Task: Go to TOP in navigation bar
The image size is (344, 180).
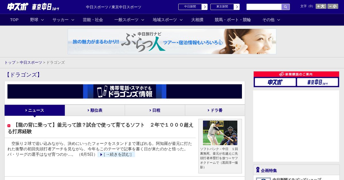Action: click(14, 20)
